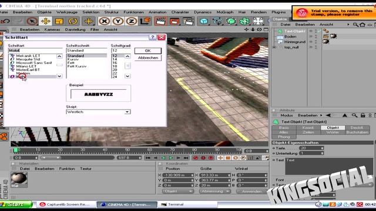Open the array modeling objects icon
Screen dimensions: 376x211
tap(244, 21)
